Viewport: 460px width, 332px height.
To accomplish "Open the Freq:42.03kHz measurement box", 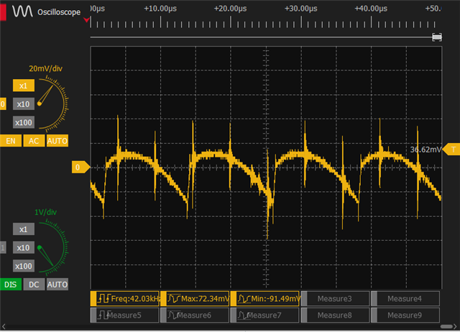I will click(x=124, y=298).
